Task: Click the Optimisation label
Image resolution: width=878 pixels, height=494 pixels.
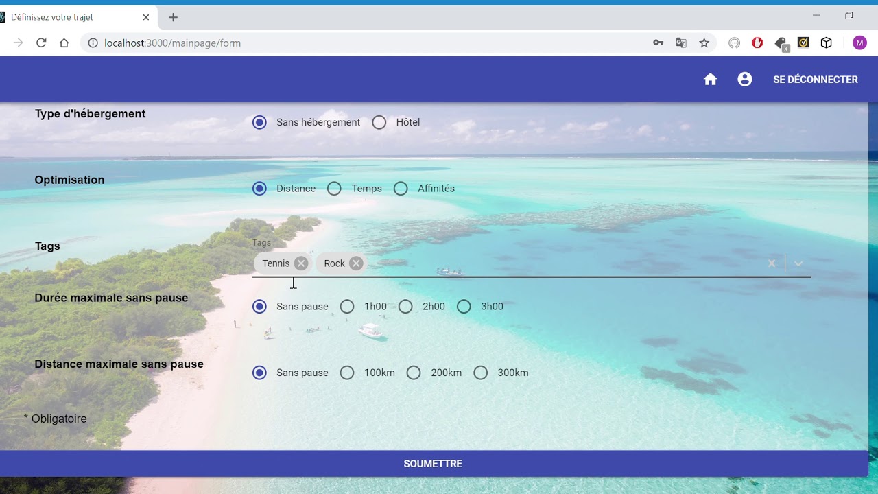Action: (x=69, y=180)
